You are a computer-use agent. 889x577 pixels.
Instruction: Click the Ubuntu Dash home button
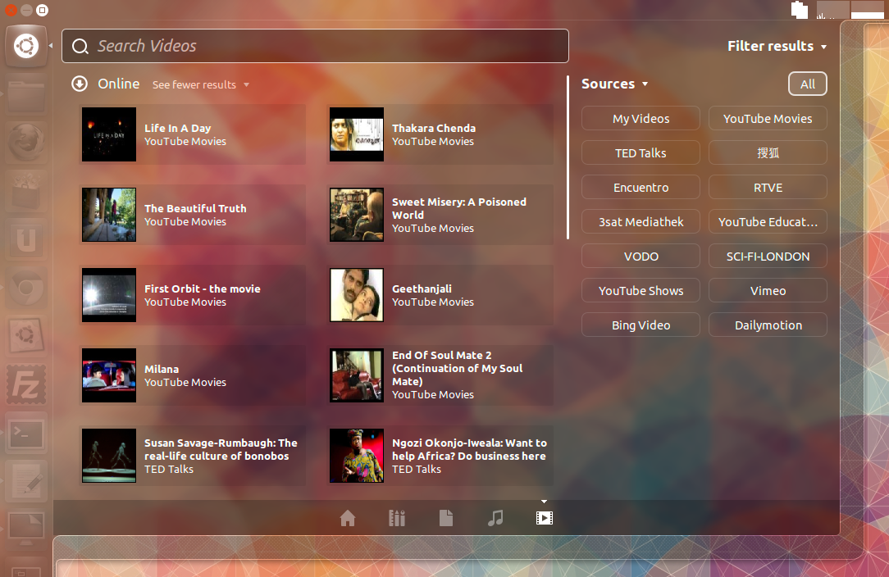pos(26,46)
